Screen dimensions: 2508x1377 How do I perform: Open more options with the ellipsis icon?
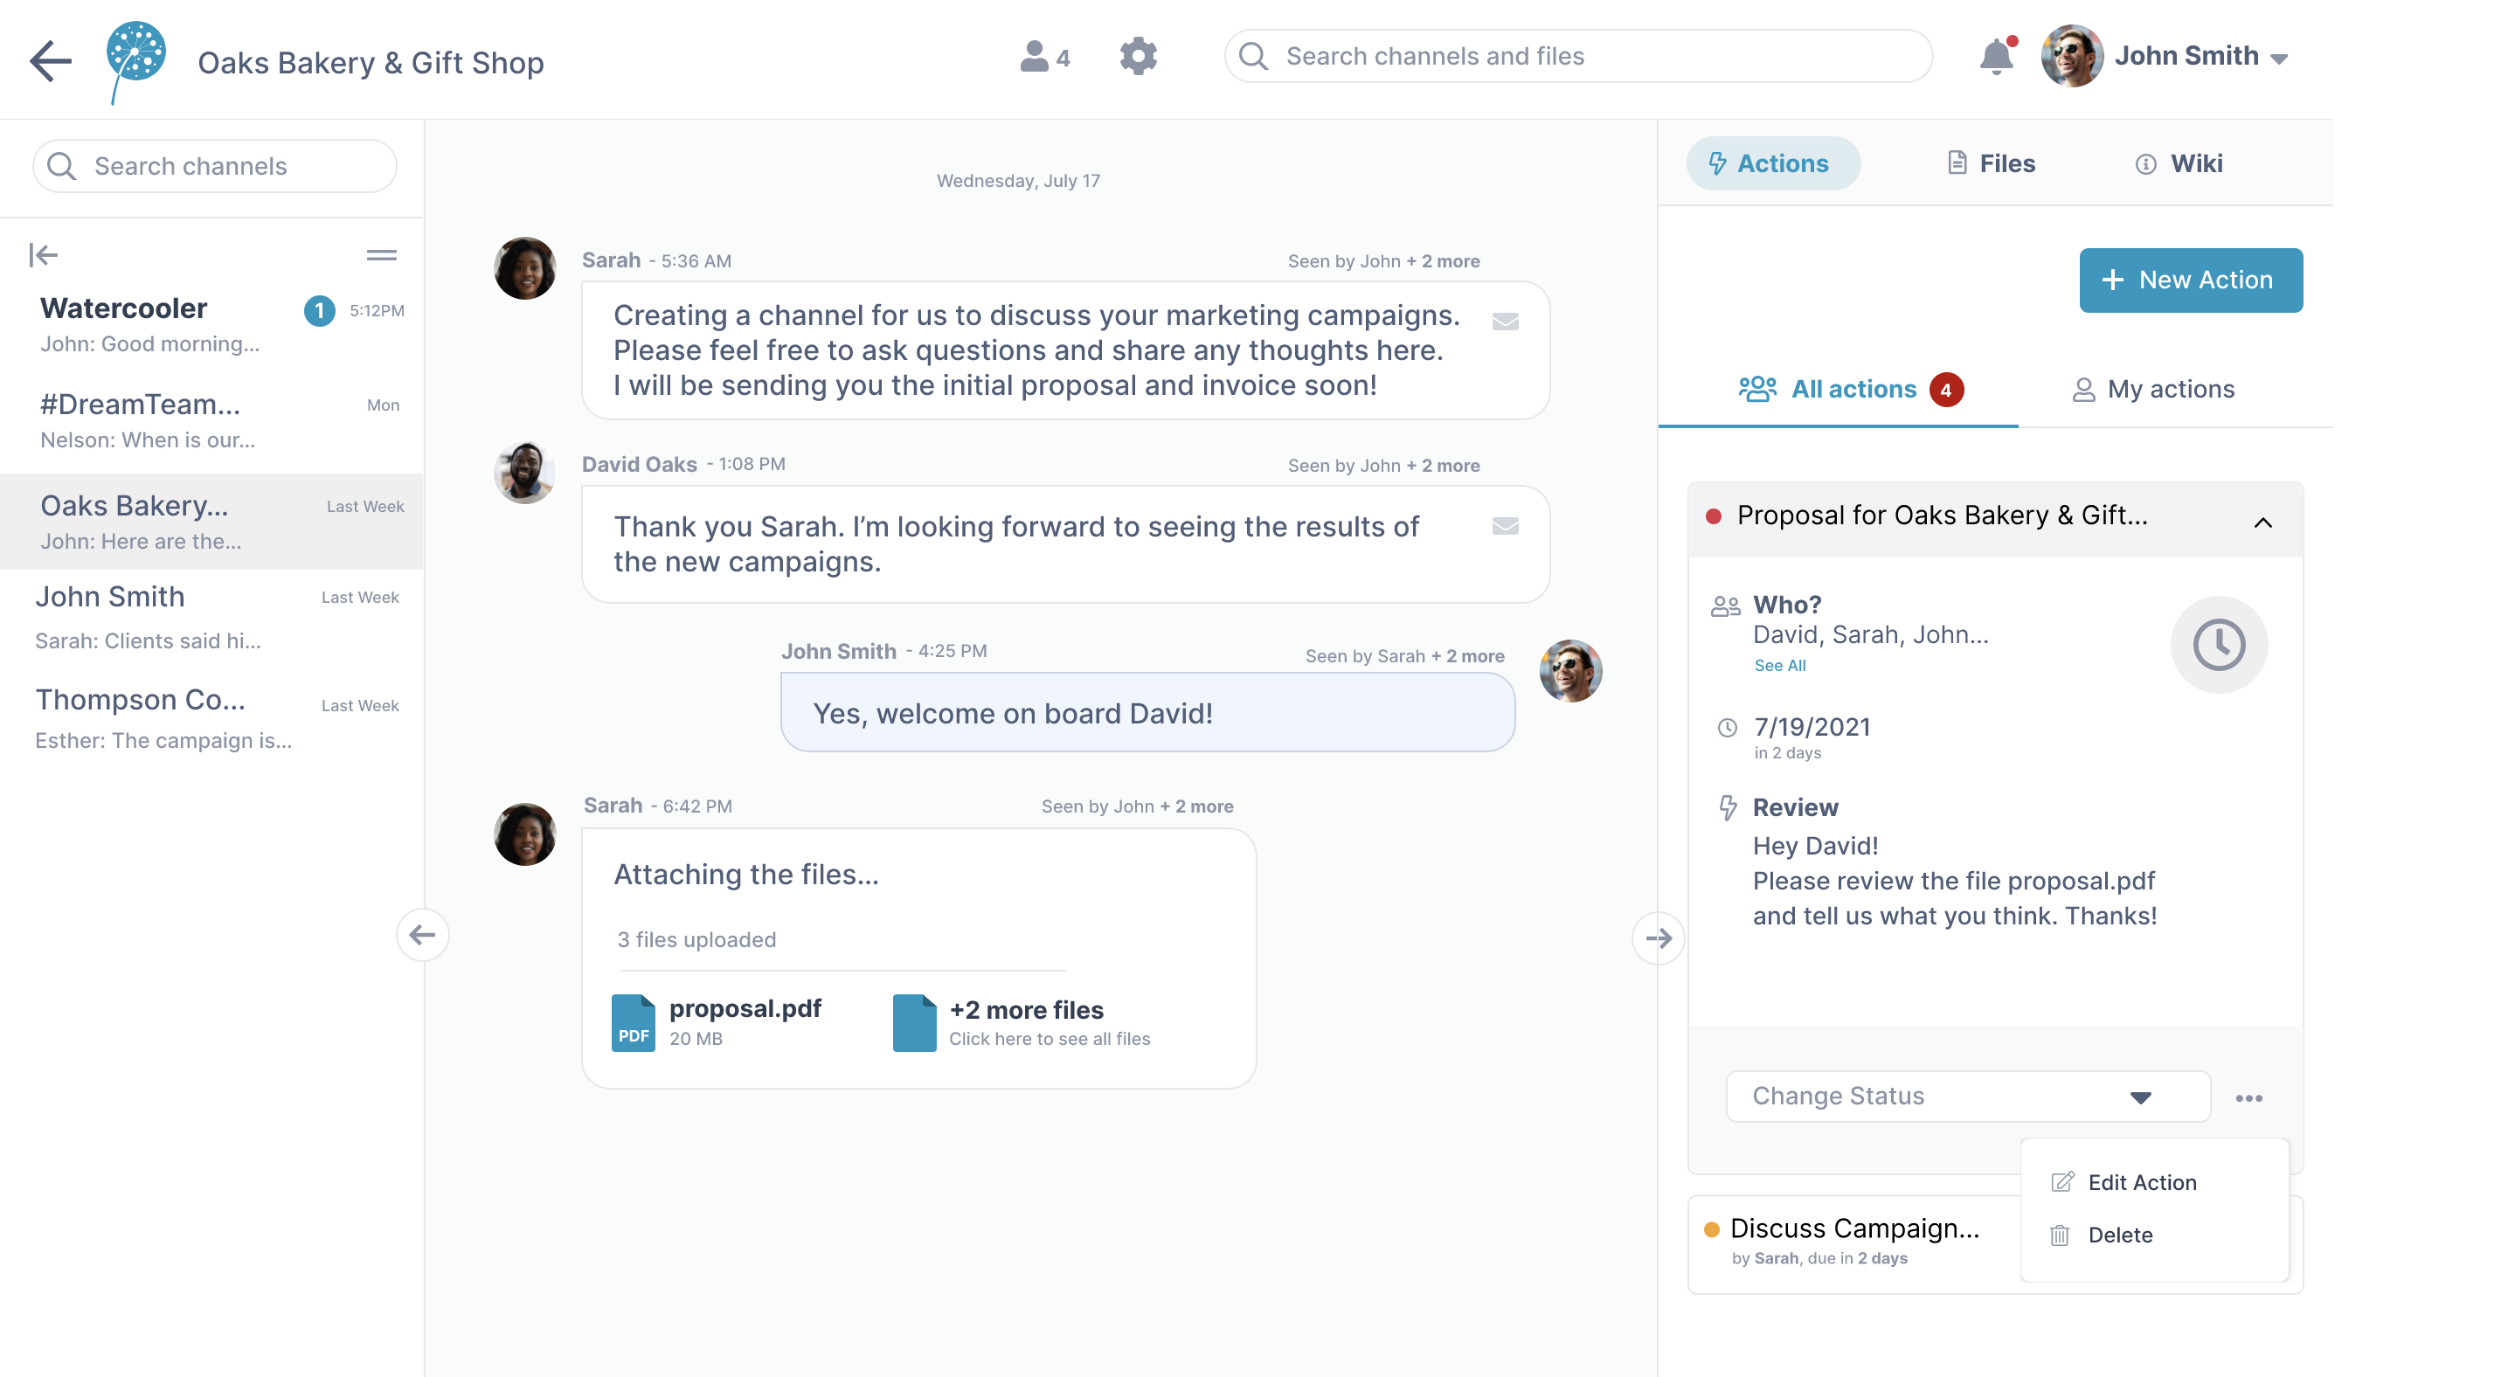coord(2249,1097)
